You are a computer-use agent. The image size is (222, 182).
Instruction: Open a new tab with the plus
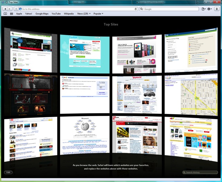(x=198, y=2)
